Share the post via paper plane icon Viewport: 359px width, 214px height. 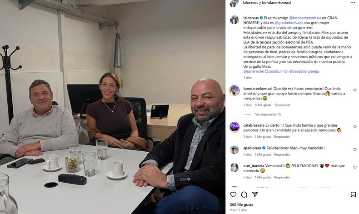pos(255,194)
